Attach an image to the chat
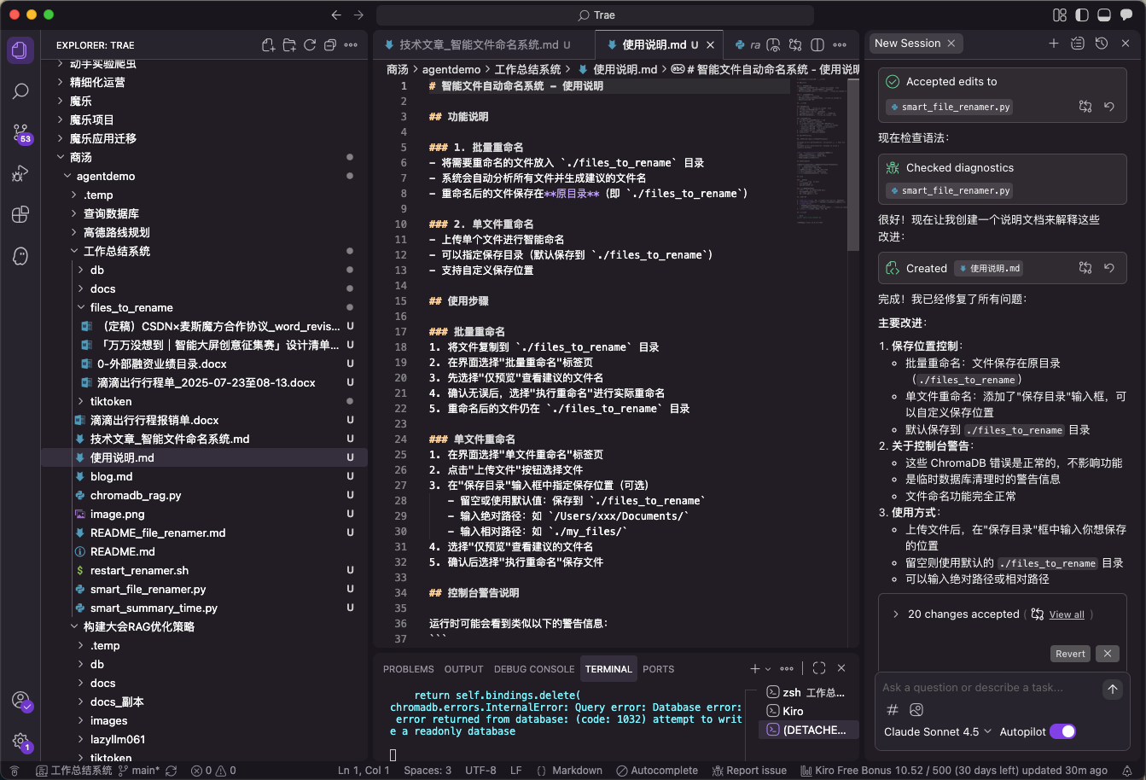This screenshot has width=1146, height=780. tap(916, 709)
